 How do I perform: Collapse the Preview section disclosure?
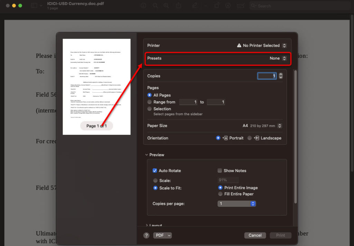point(147,155)
